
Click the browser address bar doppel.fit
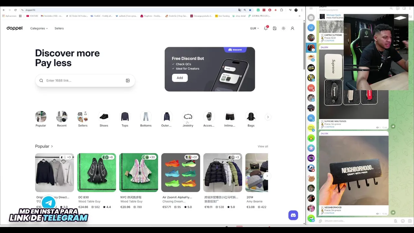(x=129, y=10)
